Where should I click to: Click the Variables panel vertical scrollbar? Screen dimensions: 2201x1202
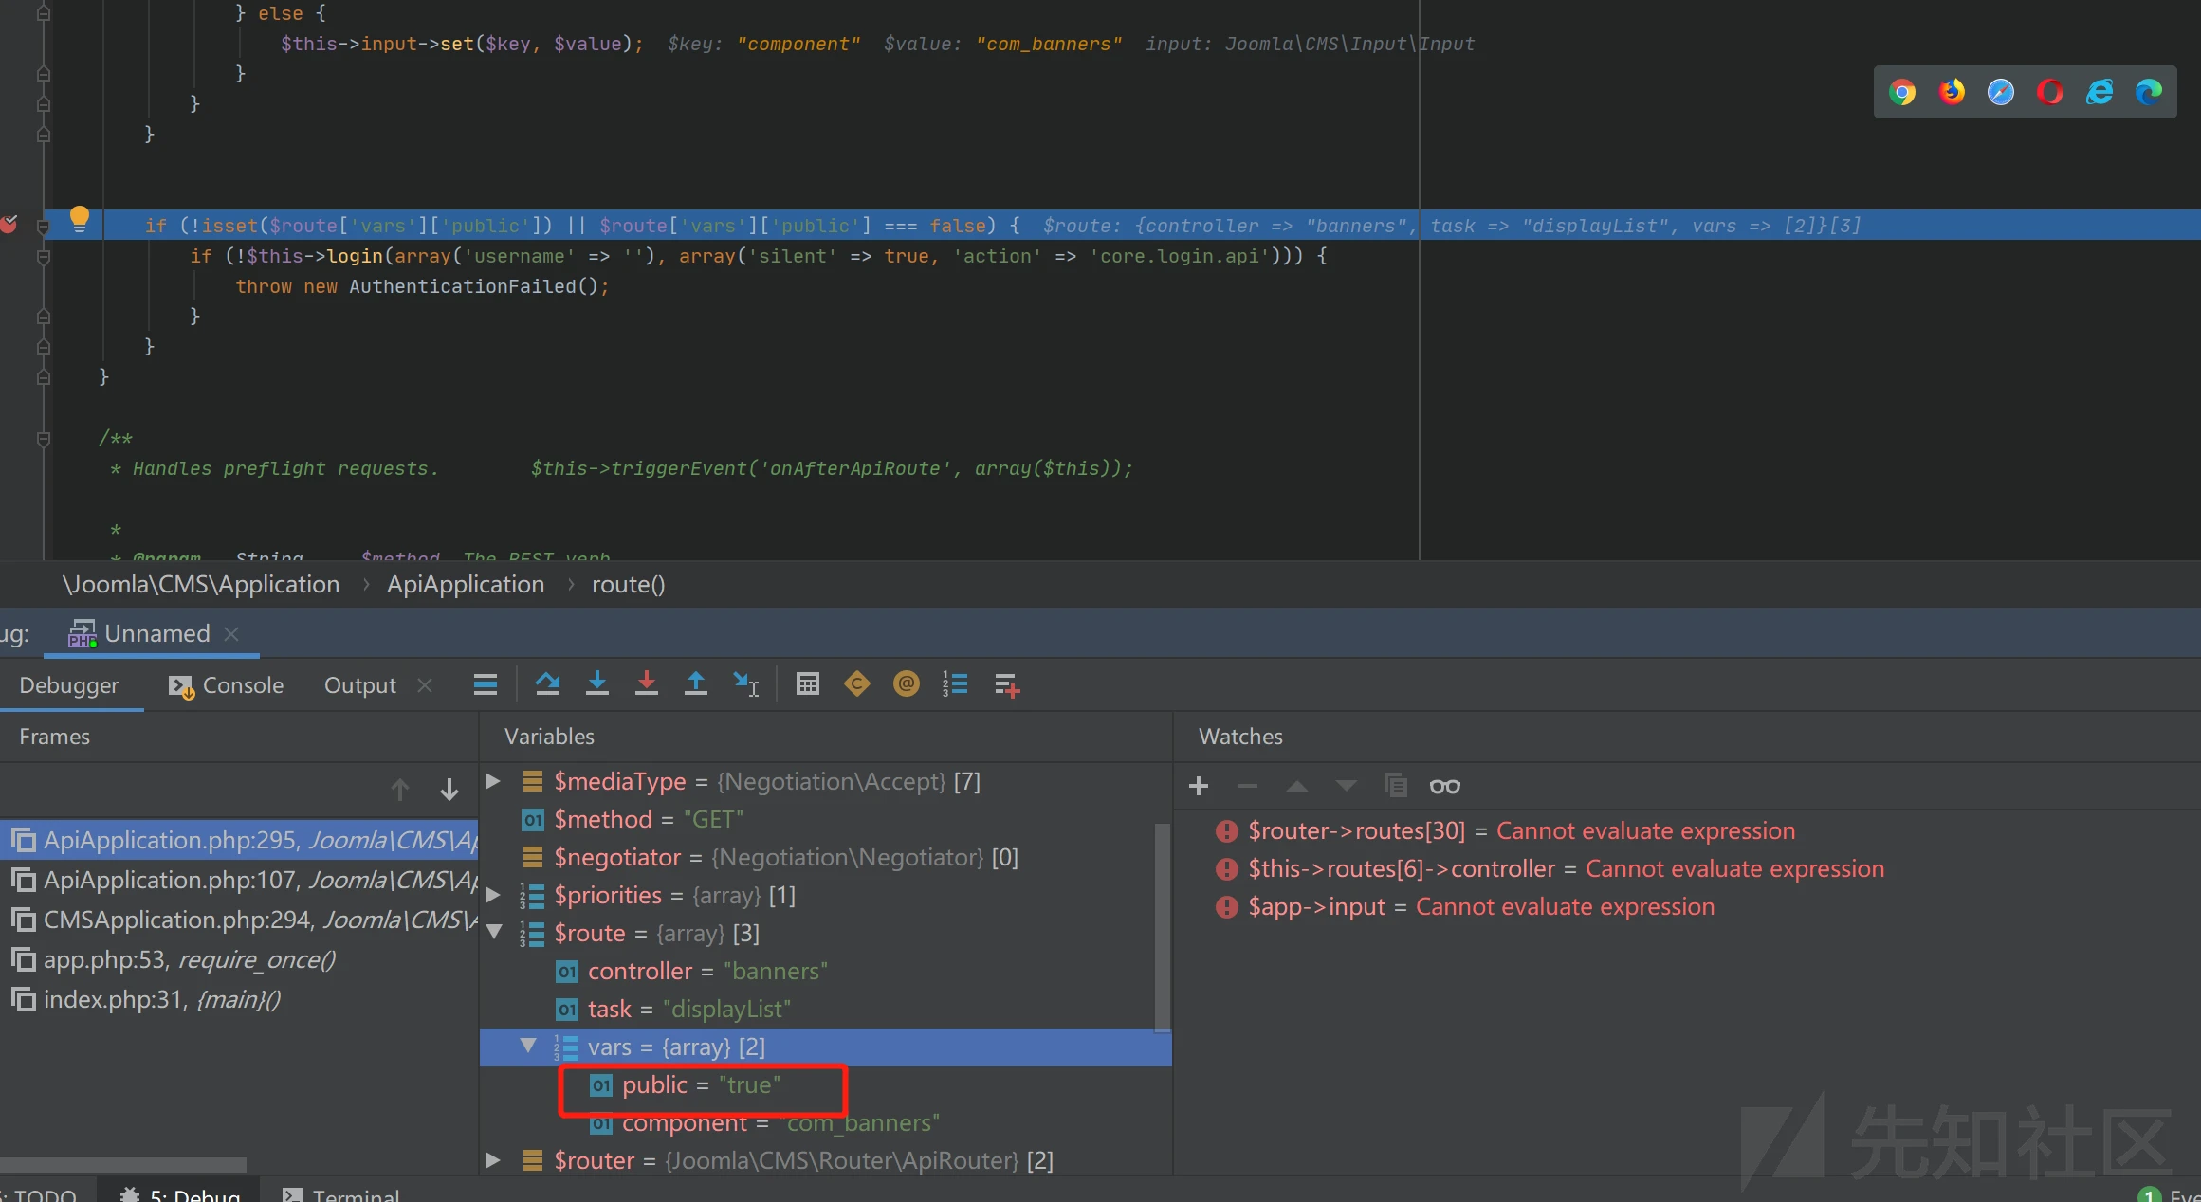click(1163, 927)
